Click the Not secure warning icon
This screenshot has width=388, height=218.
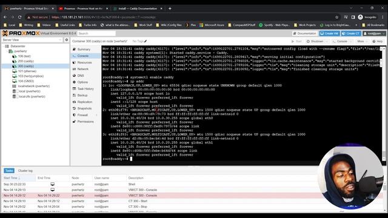[28, 17]
